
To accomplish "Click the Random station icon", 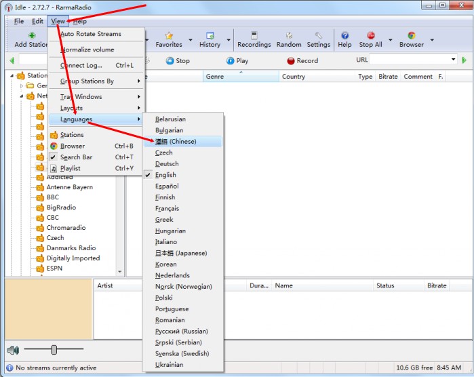I will click(x=289, y=36).
